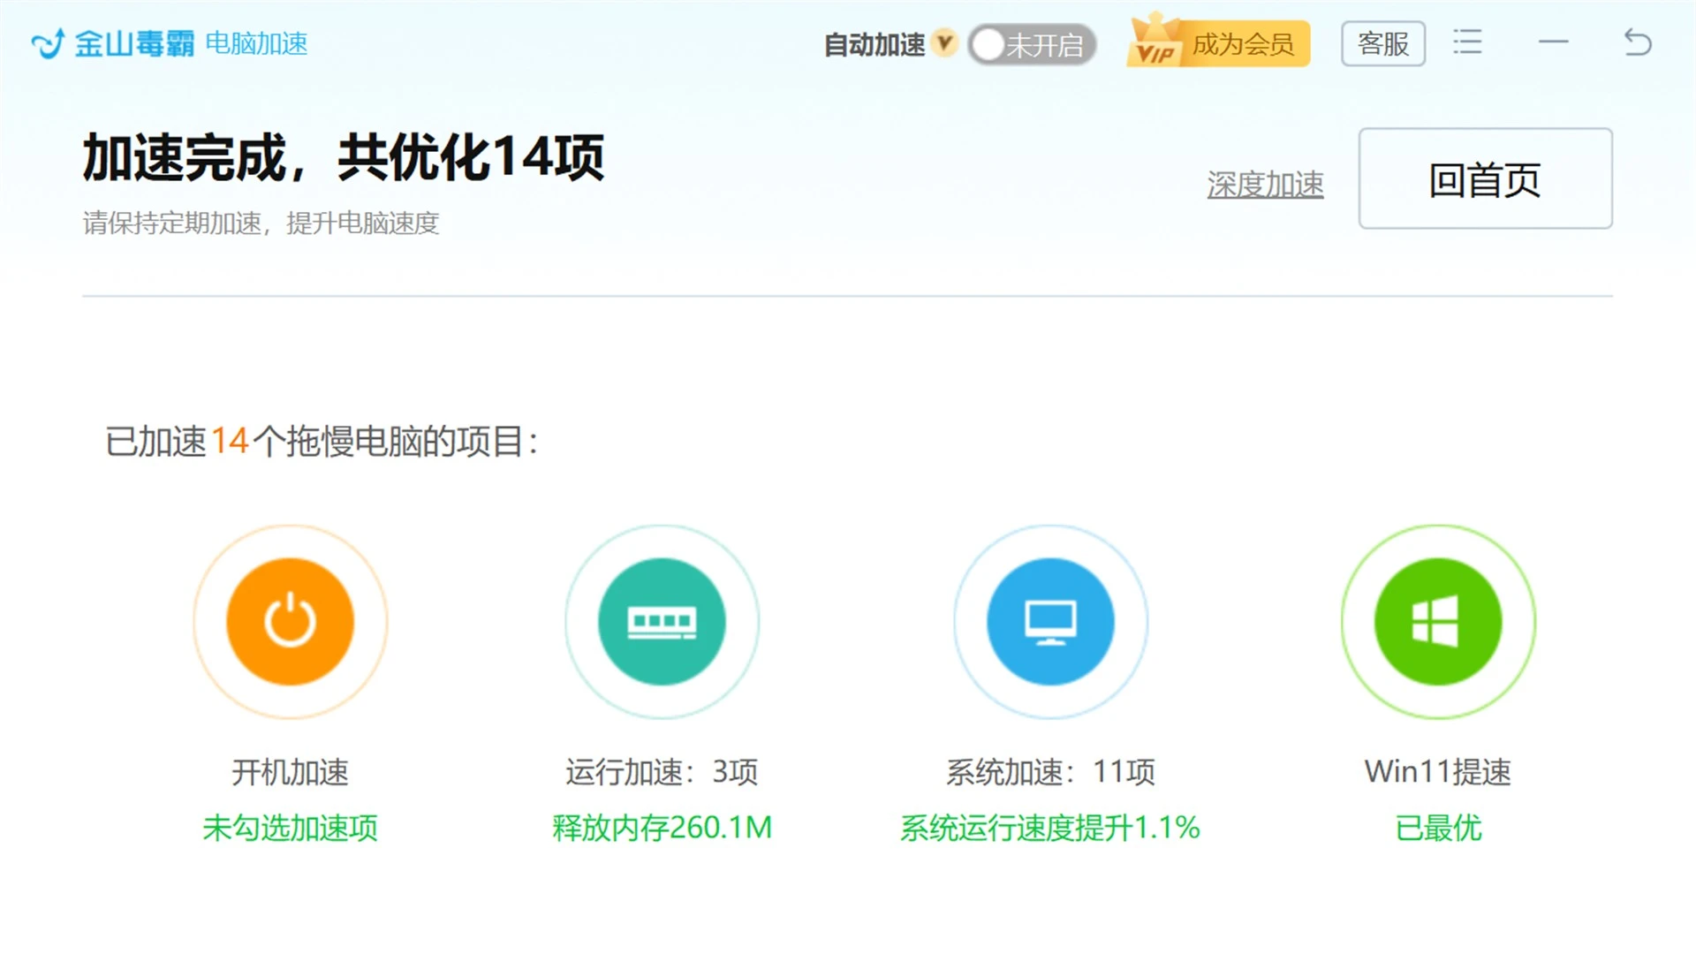Click the Win11提速 label
The image size is (1696, 954).
pyautogui.click(x=1438, y=772)
